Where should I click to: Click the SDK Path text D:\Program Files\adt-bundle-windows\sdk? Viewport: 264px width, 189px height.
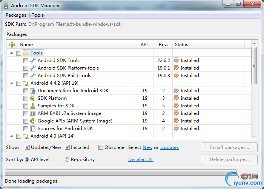(75, 24)
